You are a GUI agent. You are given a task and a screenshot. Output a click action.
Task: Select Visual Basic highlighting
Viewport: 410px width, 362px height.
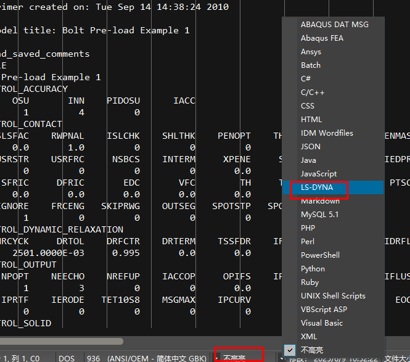pos(333,323)
